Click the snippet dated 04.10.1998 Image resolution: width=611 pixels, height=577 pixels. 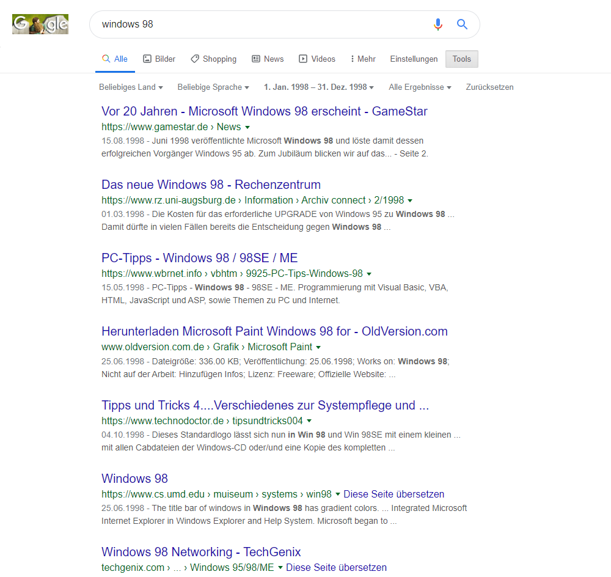click(x=281, y=441)
